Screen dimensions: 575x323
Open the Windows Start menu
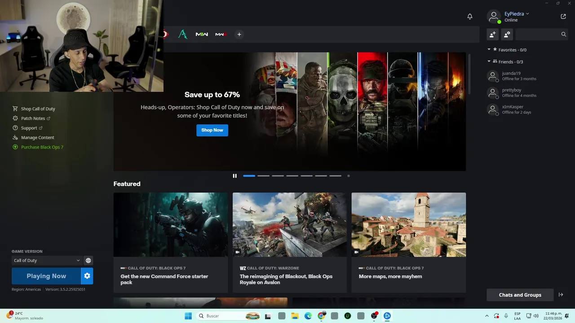click(188, 316)
